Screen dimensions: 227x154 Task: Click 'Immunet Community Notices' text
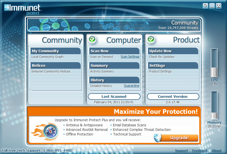point(51,71)
